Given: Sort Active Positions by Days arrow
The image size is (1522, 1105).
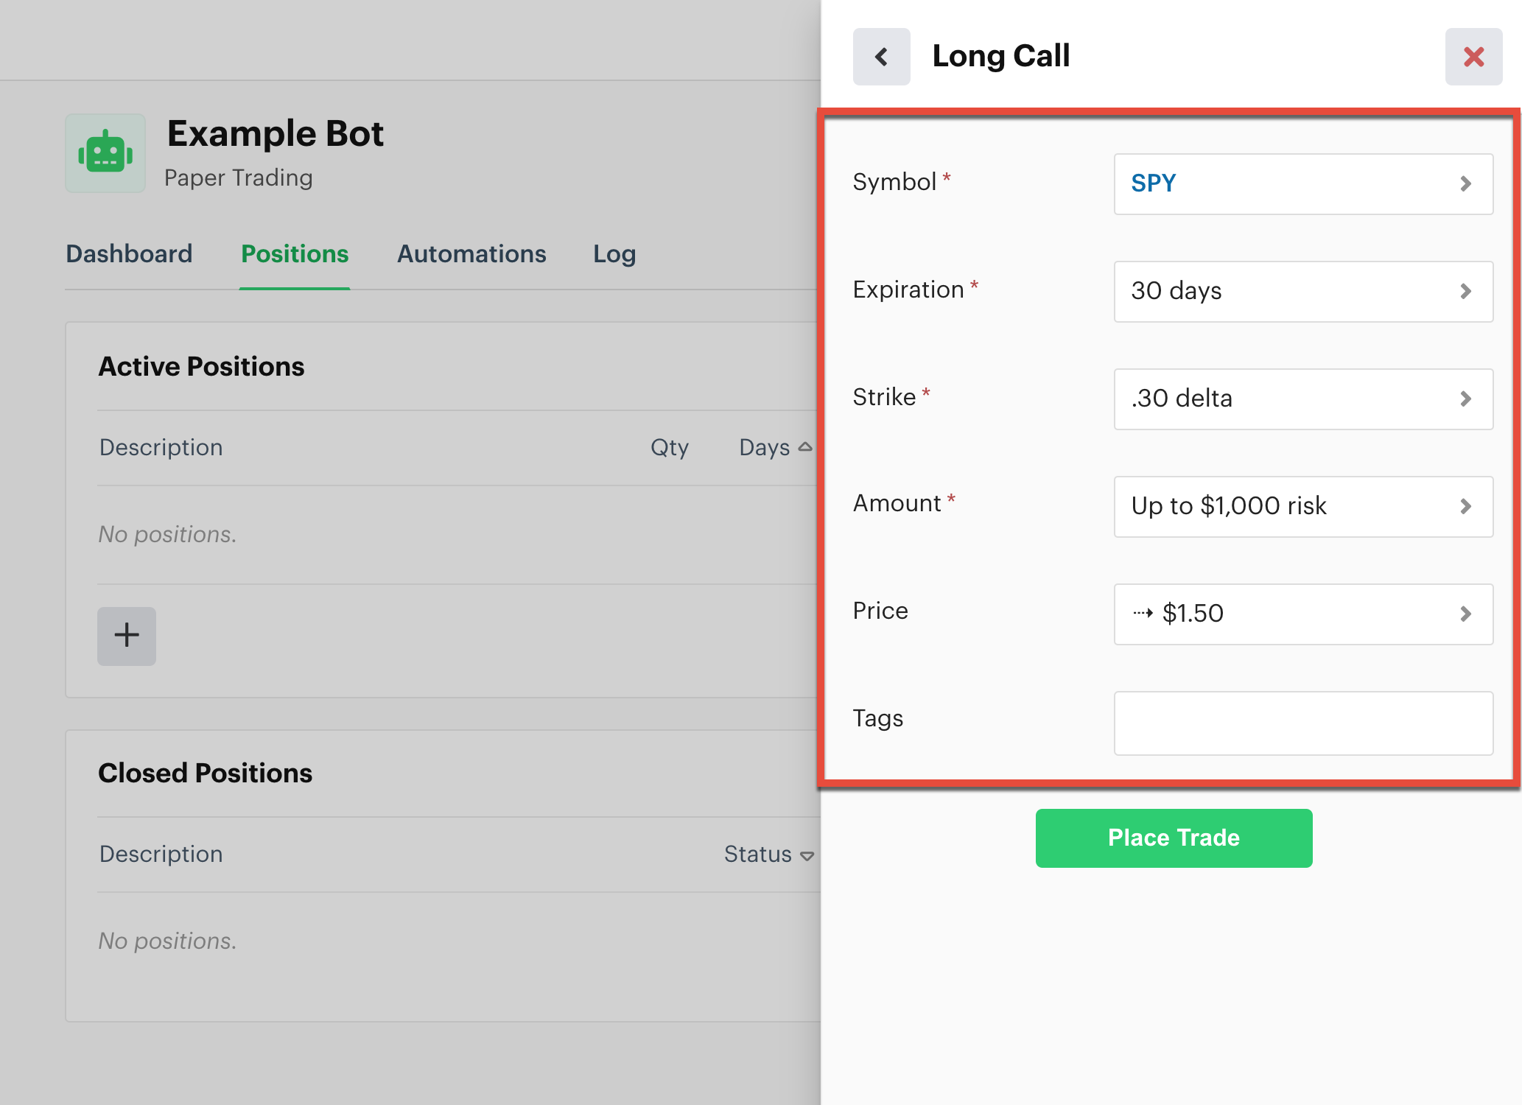Looking at the screenshot, I should 804,447.
